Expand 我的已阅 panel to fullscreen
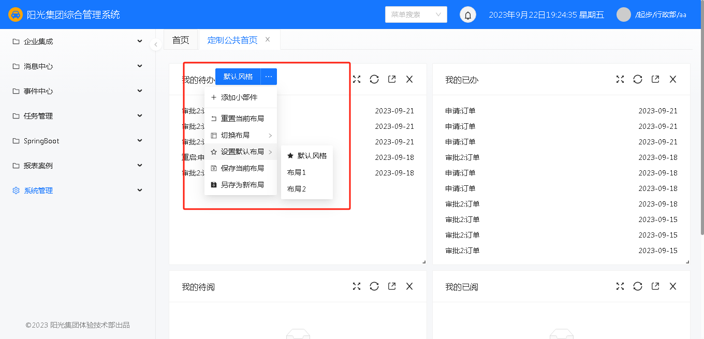Image resolution: width=704 pixels, height=339 pixels. coord(620,286)
